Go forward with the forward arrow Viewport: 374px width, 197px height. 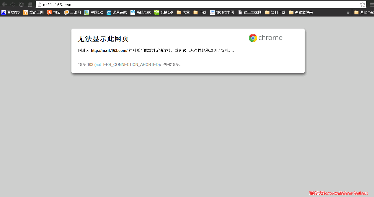13,4
